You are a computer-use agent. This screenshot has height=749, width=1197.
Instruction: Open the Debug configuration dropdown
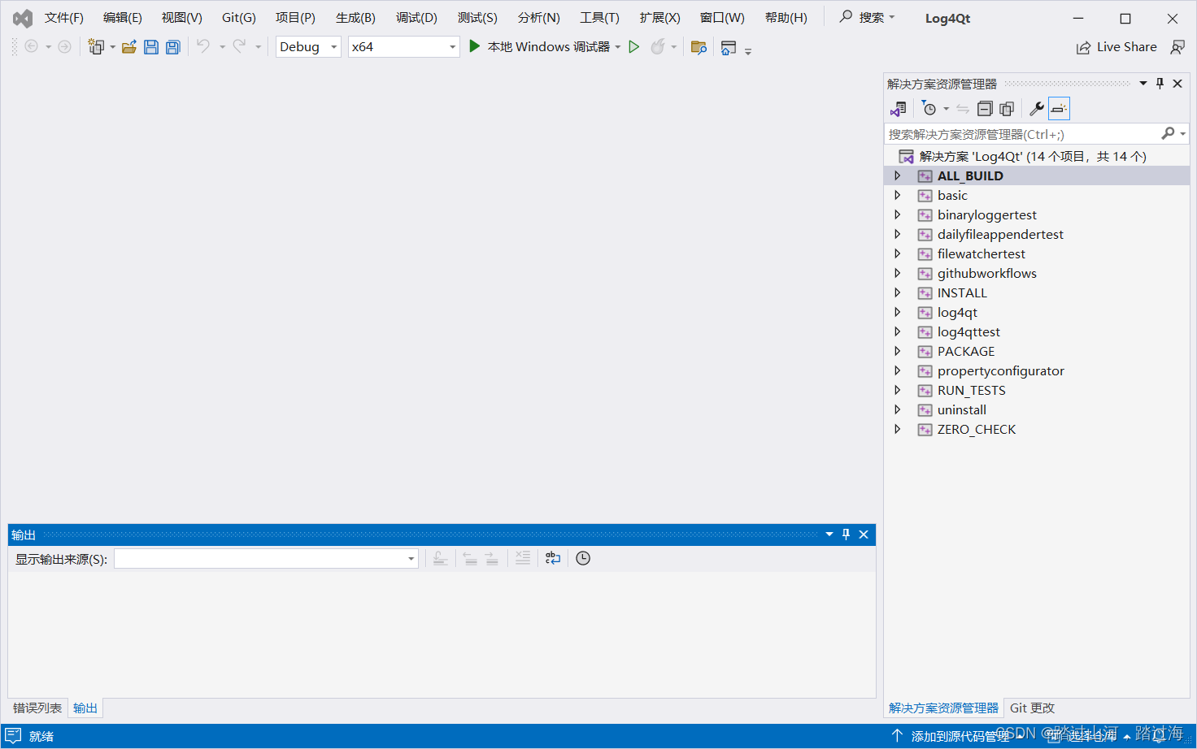tap(308, 47)
